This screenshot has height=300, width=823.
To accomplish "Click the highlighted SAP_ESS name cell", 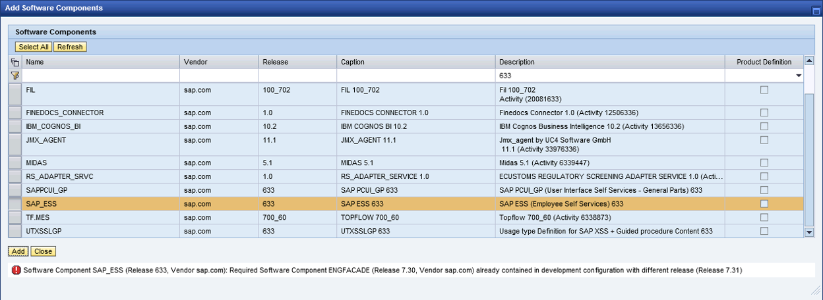I will click(x=101, y=204).
